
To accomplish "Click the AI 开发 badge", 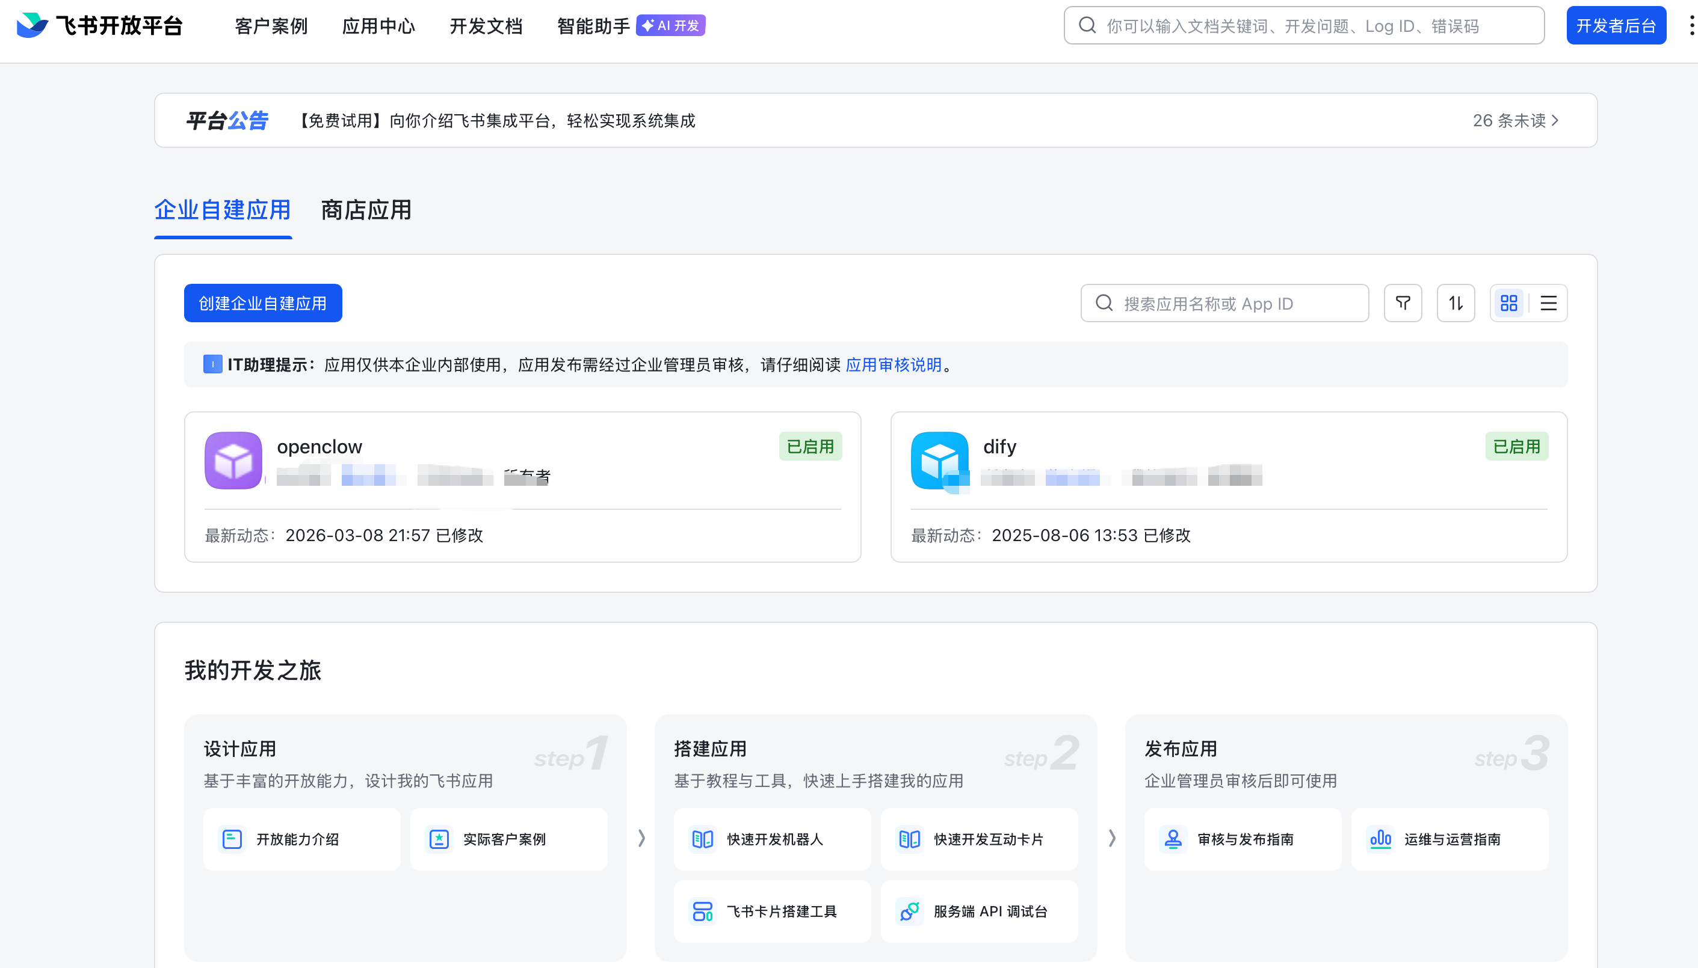I will coord(670,25).
